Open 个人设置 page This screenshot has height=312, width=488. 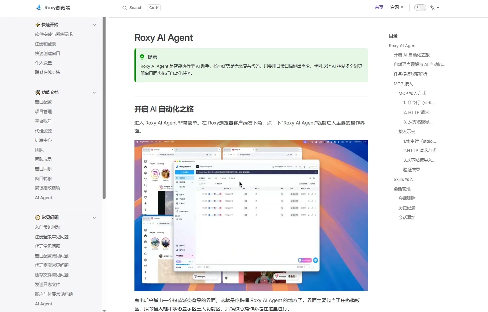click(x=43, y=63)
